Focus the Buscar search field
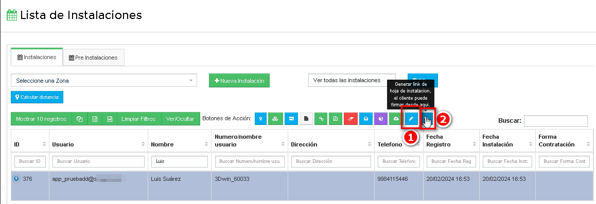Screen dimensions: 596x204 pos(555,121)
